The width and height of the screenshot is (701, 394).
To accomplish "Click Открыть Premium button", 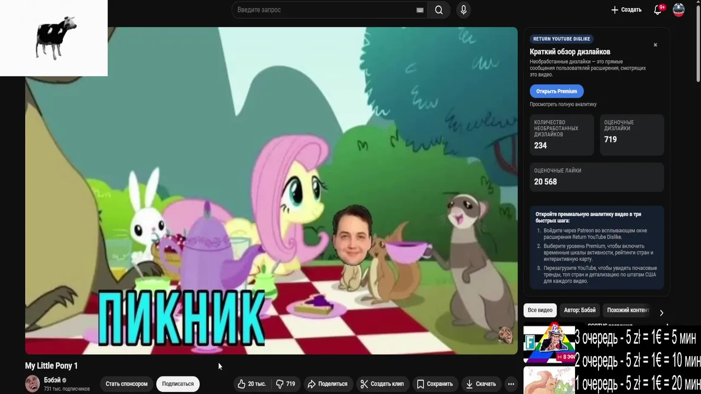I will point(556,91).
